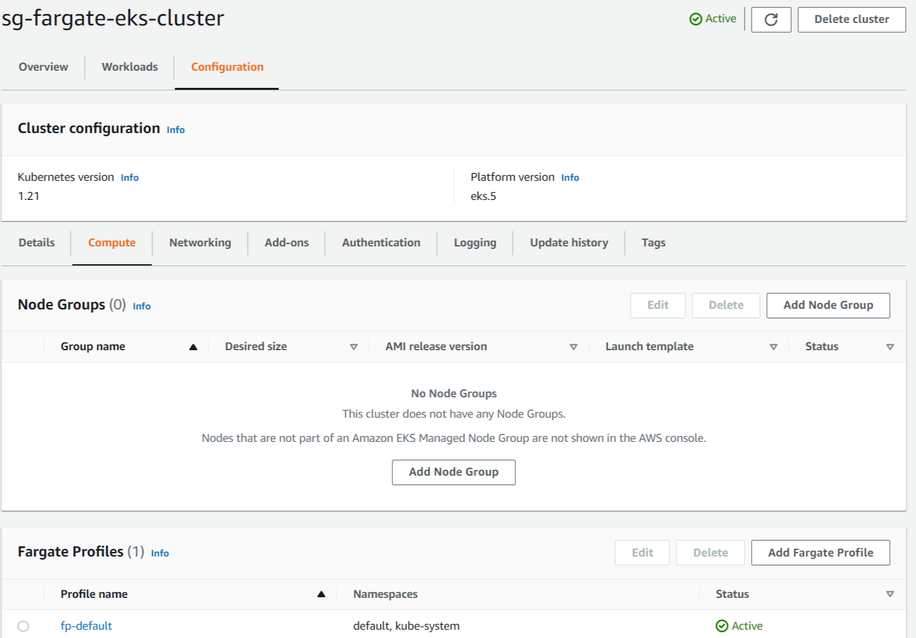Image resolution: width=916 pixels, height=638 pixels.
Task: Open the Details sub-tab
Action: pyautogui.click(x=37, y=243)
